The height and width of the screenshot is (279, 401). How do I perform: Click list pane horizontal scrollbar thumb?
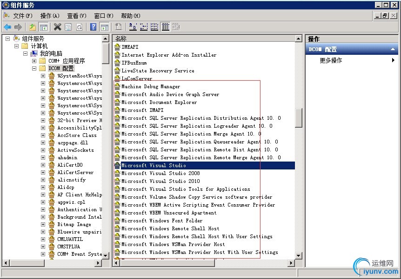167,263
